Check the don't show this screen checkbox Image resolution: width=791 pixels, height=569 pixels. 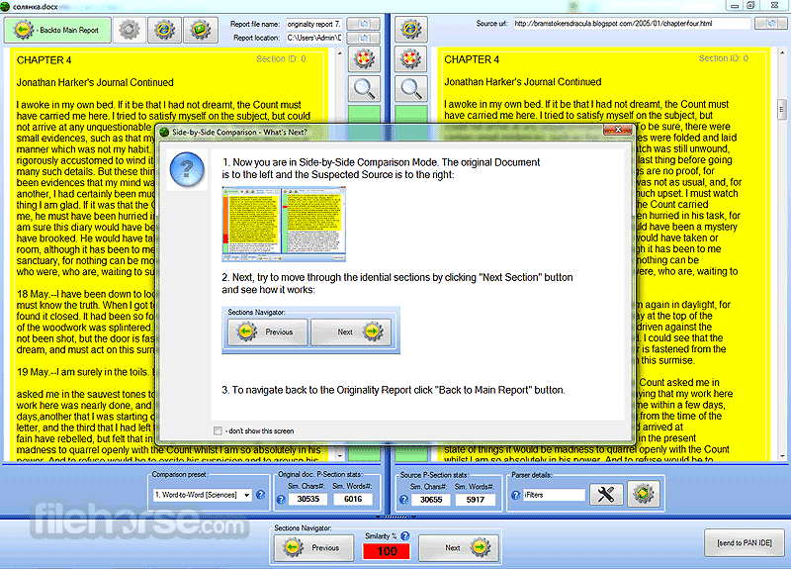click(218, 430)
